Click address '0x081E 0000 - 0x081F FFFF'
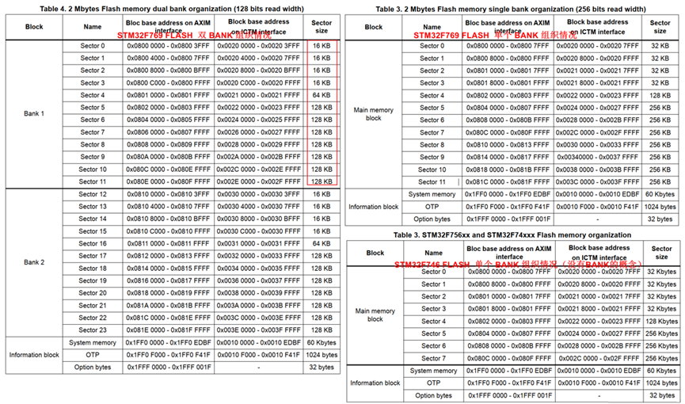This screenshot has height=404, width=685. point(168,330)
